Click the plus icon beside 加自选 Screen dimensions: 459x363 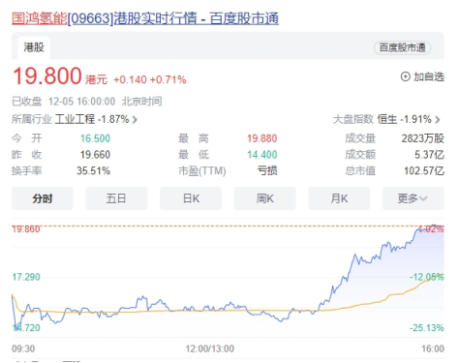[x=405, y=76]
